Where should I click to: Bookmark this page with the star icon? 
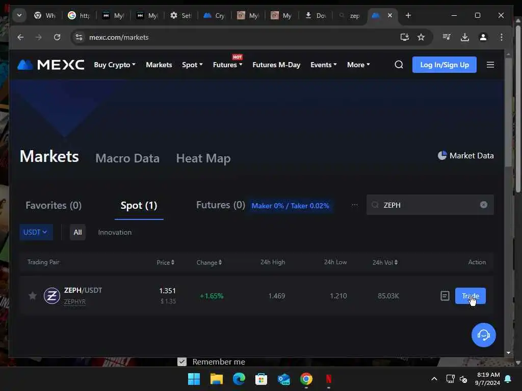[x=421, y=37]
